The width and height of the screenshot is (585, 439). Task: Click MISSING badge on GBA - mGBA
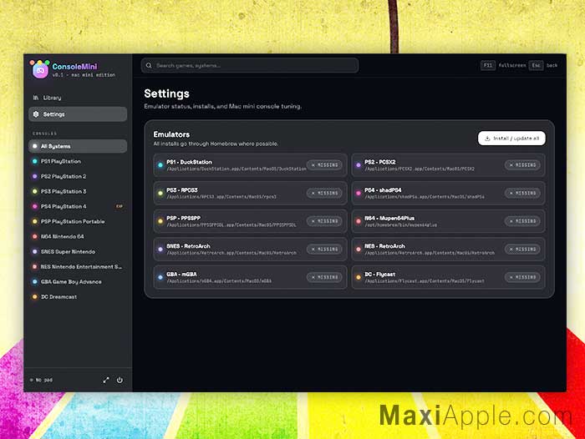[324, 277]
